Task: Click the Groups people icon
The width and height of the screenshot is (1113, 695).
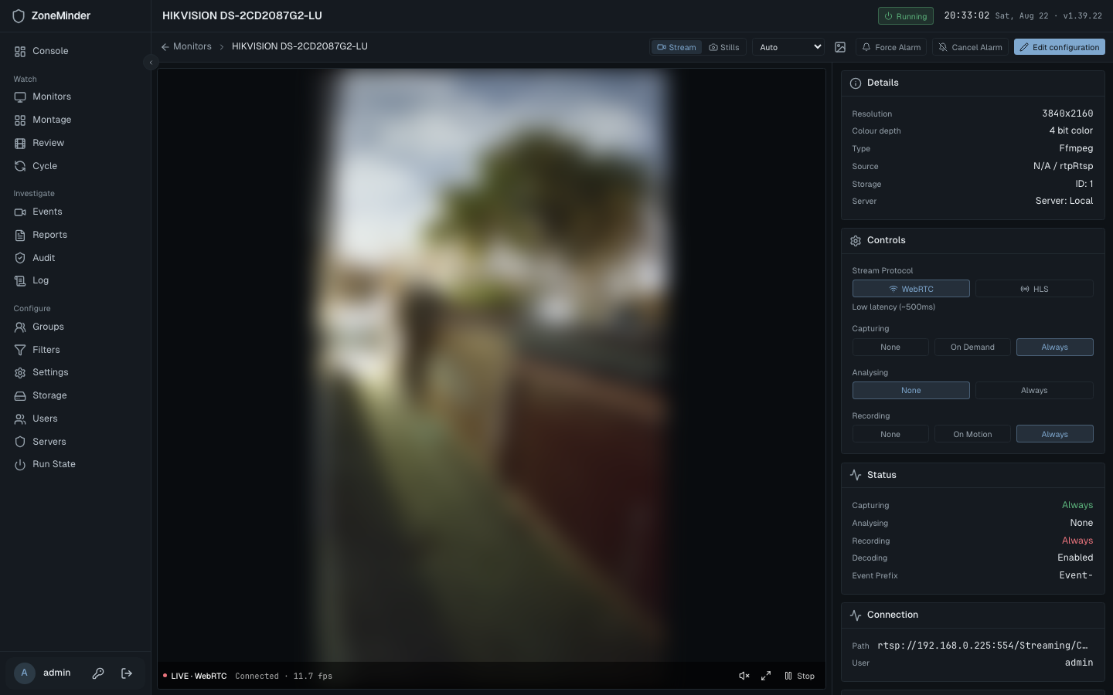Action: coord(20,327)
